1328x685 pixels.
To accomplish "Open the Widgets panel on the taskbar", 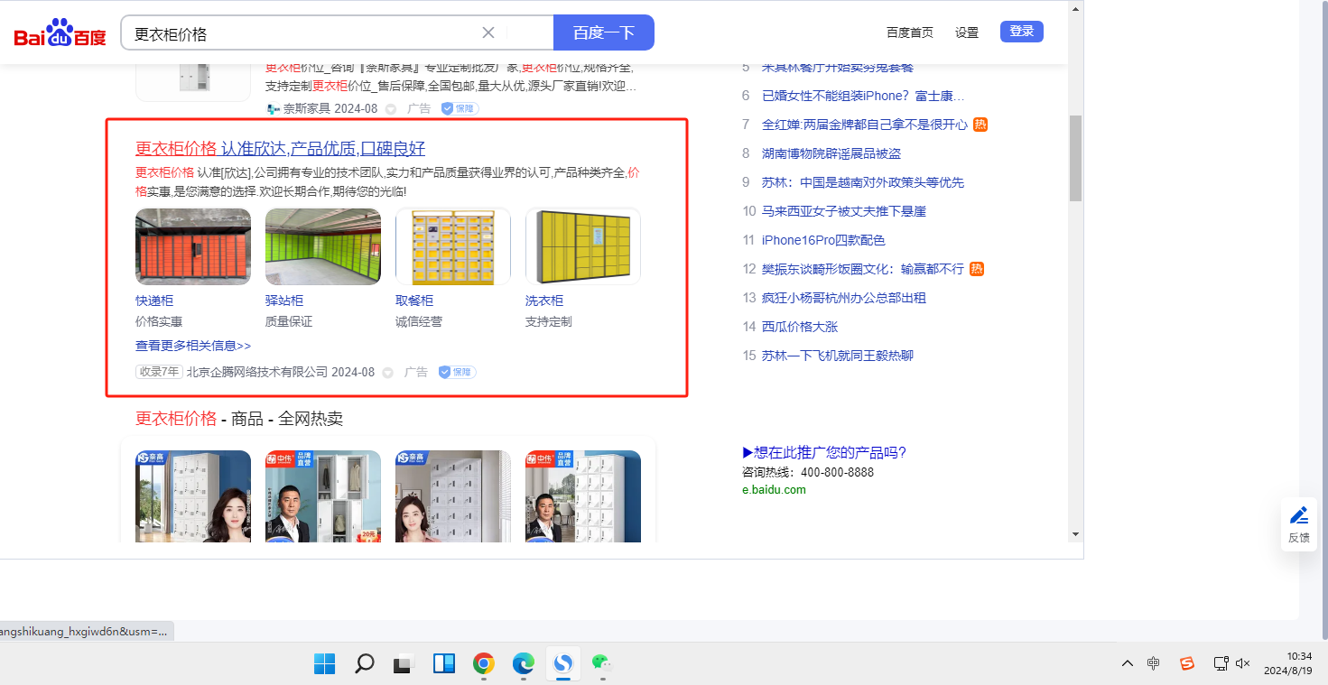I will (x=443, y=664).
